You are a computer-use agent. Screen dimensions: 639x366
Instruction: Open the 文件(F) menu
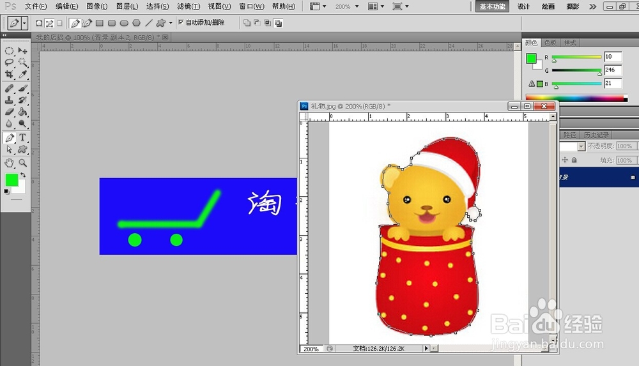click(35, 6)
